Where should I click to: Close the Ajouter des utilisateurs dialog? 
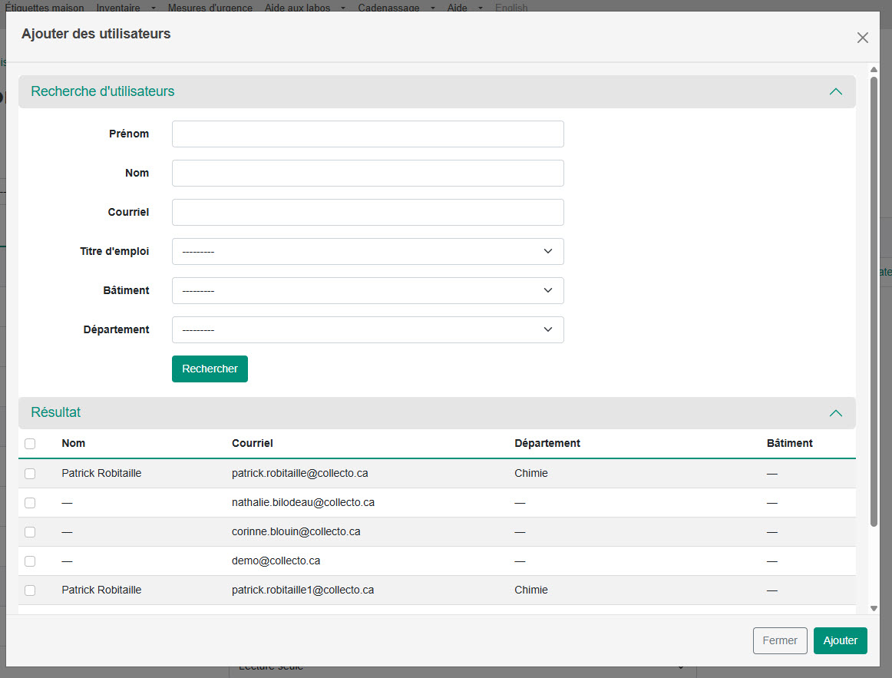[x=863, y=38]
